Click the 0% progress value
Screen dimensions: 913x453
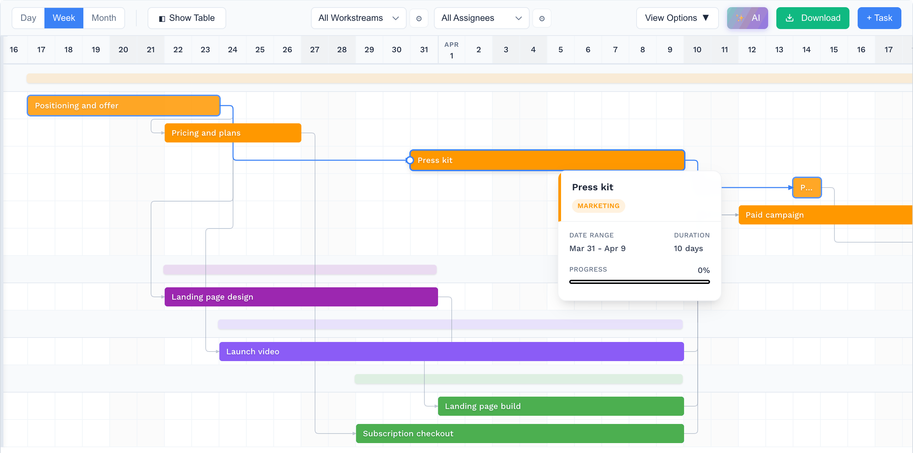coord(704,270)
